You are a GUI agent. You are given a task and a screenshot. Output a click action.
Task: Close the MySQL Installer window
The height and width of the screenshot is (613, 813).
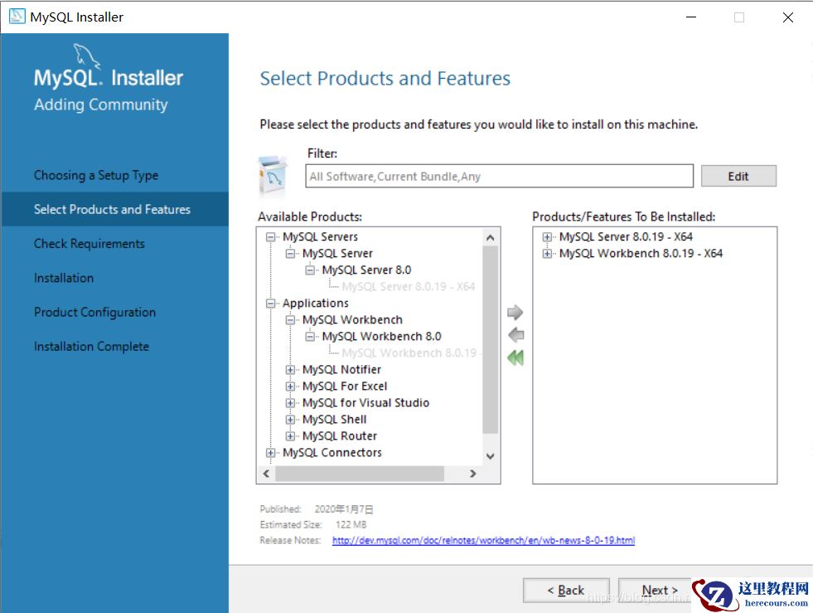click(x=788, y=17)
